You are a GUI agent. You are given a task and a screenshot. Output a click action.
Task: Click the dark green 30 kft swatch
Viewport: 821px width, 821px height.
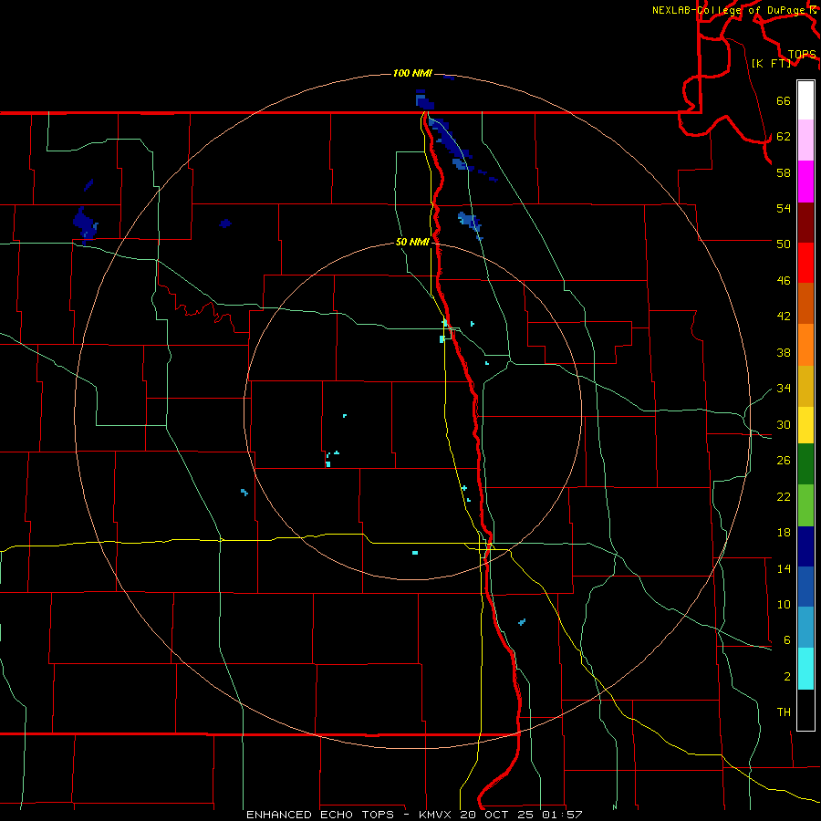coord(805,464)
